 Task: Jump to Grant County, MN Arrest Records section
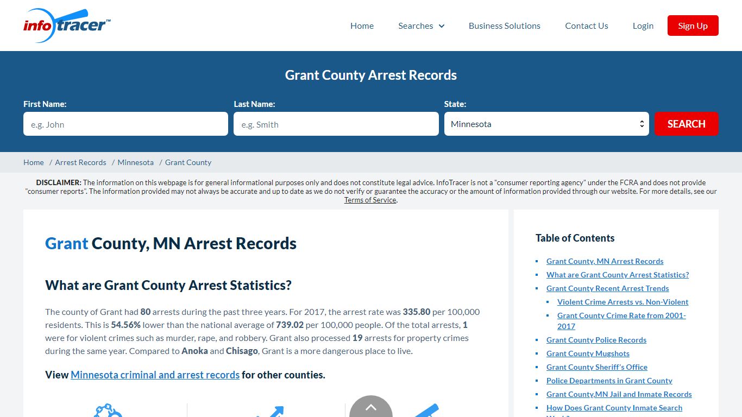[605, 261]
